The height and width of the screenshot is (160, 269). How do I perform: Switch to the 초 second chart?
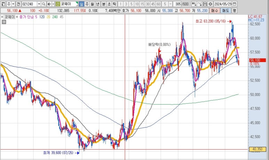(x=109, y=4)
